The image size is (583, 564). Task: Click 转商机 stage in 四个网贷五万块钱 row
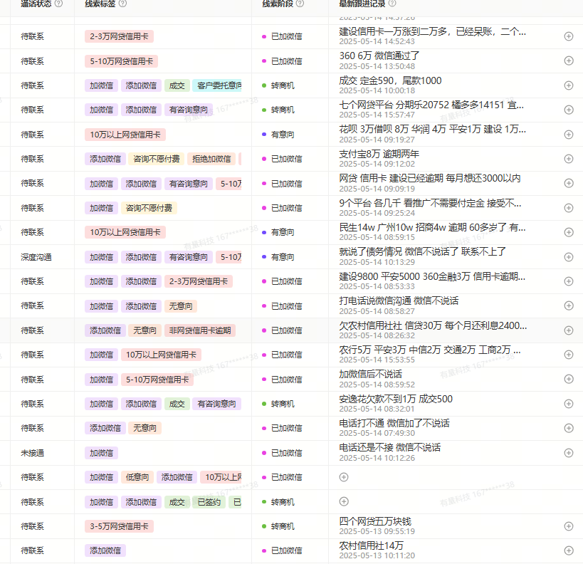point(283,526)
